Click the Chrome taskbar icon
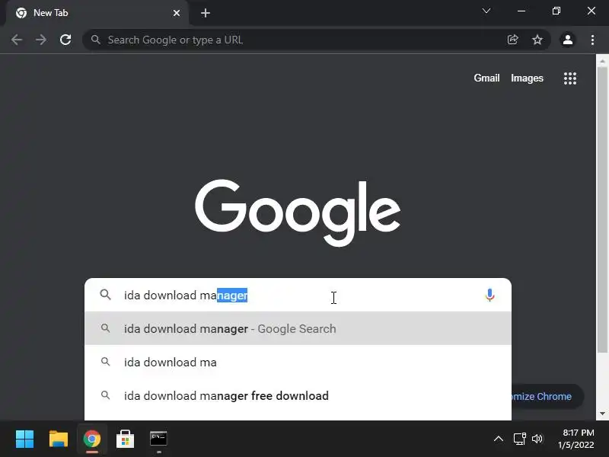The image size is (609, 457). [92, 439]
